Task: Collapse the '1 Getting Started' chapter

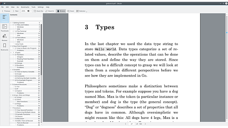Action: [11, 23]
